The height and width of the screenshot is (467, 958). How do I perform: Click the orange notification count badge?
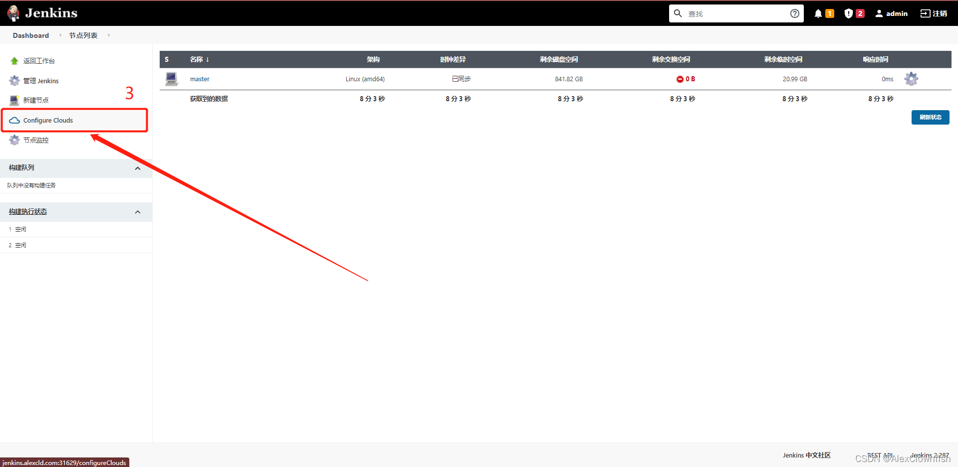[x=830, y=13]
